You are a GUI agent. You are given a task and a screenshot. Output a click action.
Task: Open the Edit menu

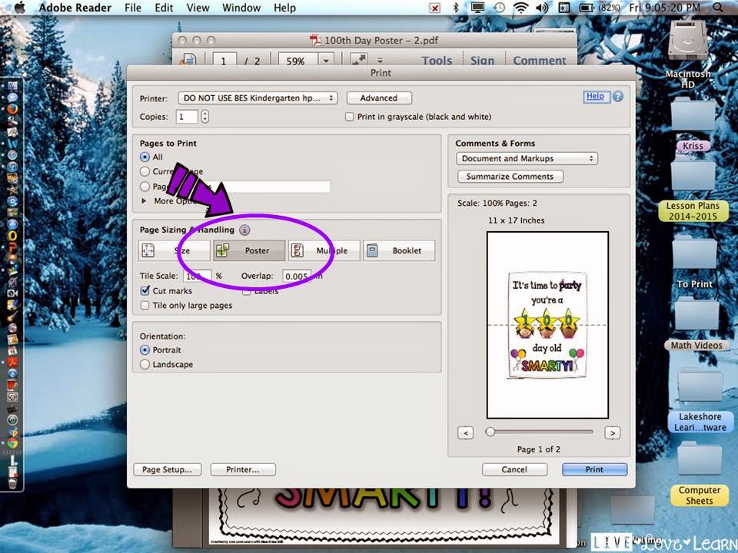[164, 8]
